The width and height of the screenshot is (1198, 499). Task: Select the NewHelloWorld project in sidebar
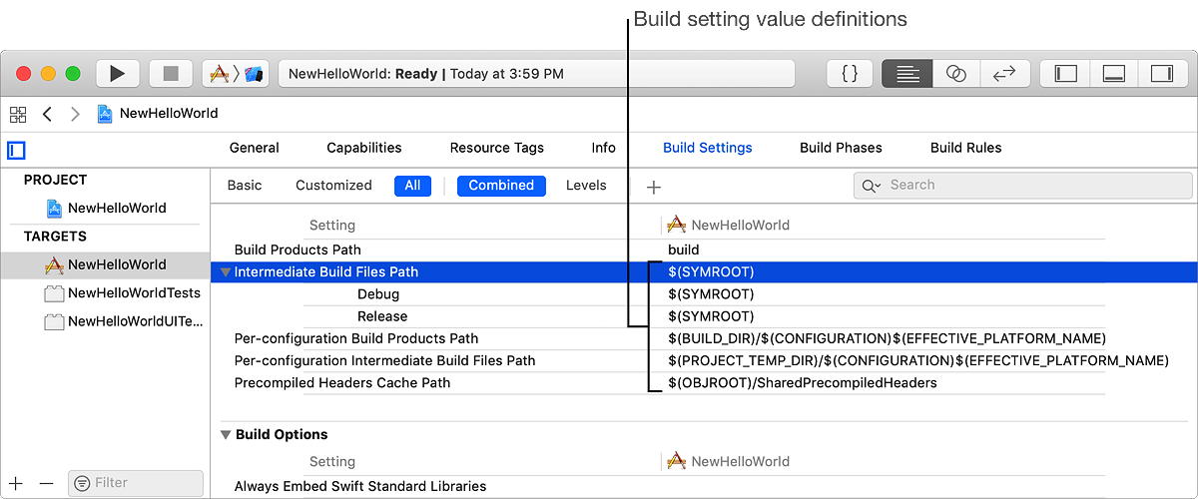106,209
